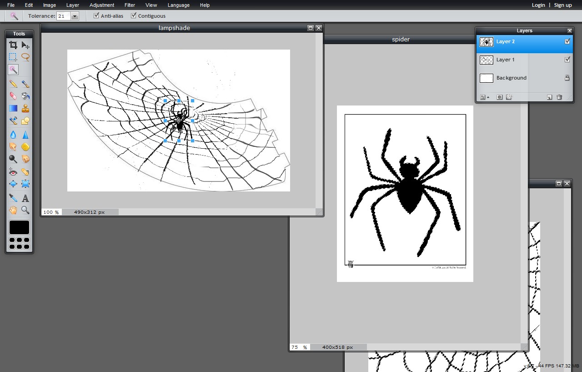The height and width of the screenshot is (372, 582).
Task: Open the Layer menu
Action: [73, 5]
